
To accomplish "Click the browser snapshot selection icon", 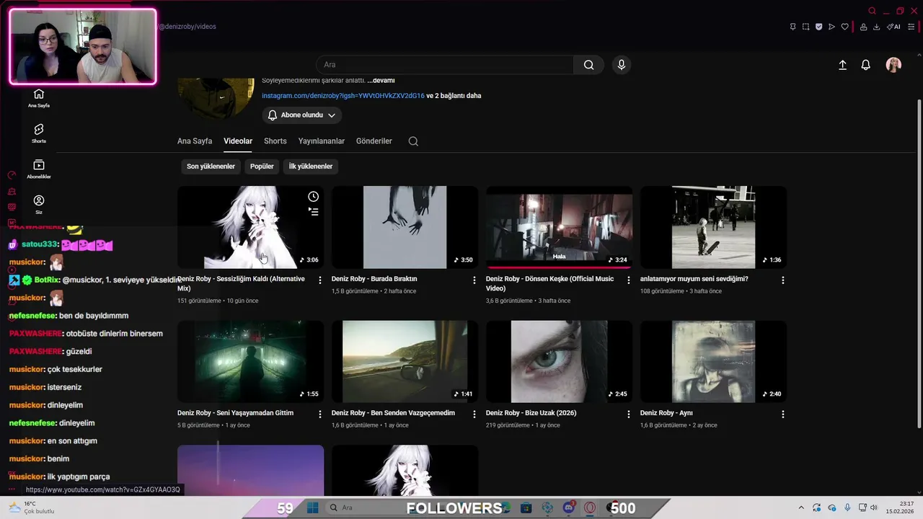I will coord(805,27).
